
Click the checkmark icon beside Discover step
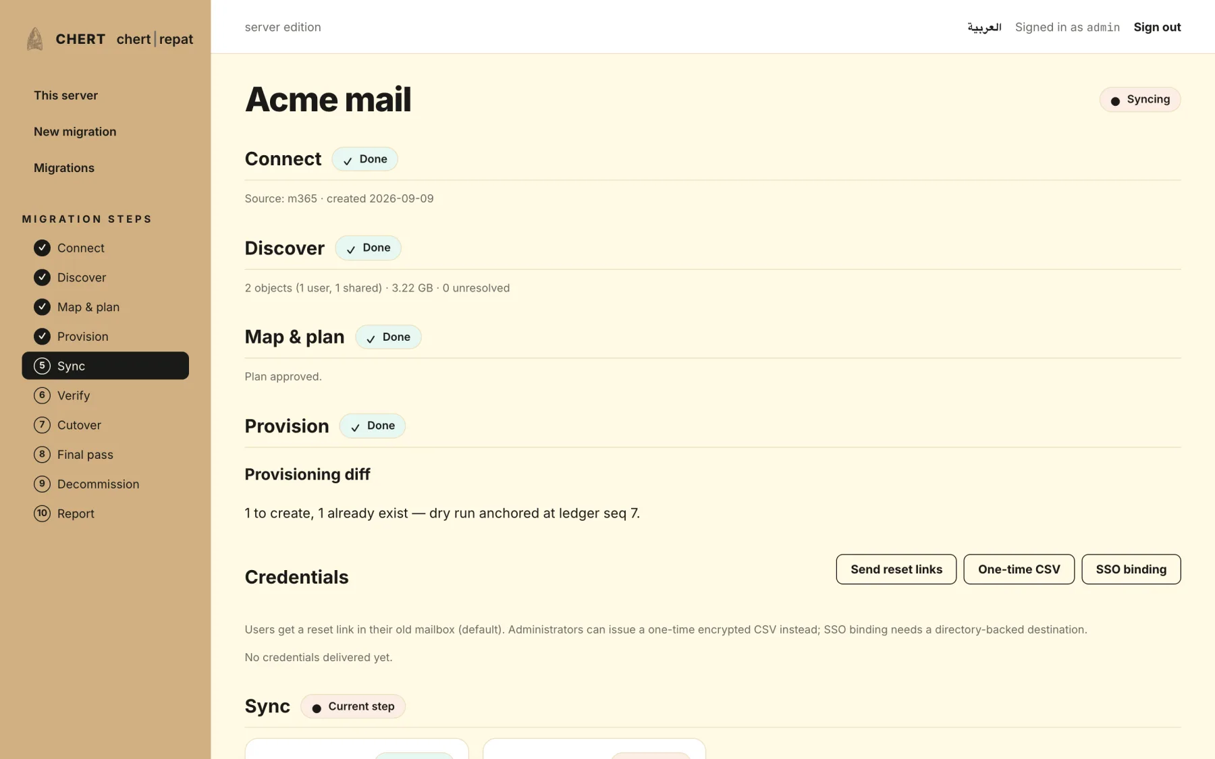(42, 277)
